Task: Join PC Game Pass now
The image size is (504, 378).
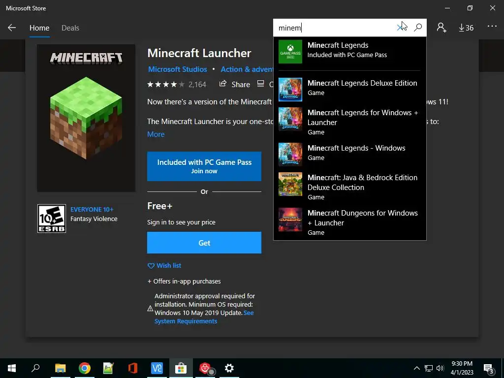Action: coord(204,166)
